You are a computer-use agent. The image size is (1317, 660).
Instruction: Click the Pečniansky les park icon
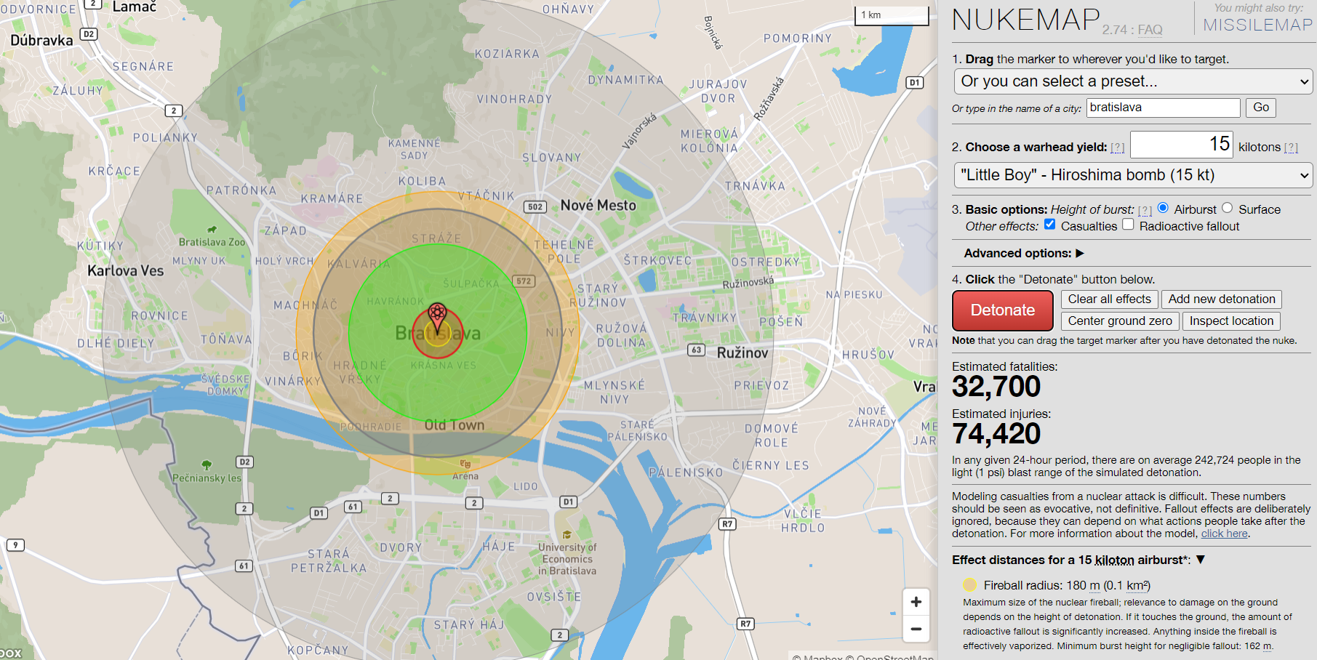click(207, 464)
